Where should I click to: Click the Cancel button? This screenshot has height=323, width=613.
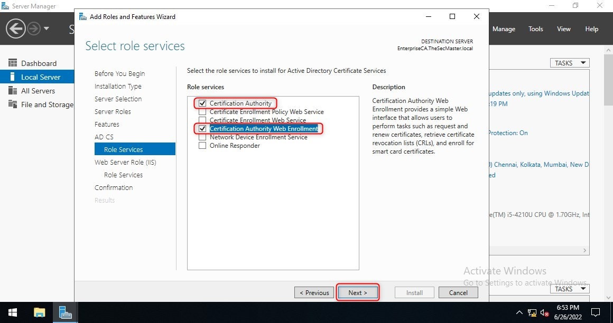tap(458, 292)
